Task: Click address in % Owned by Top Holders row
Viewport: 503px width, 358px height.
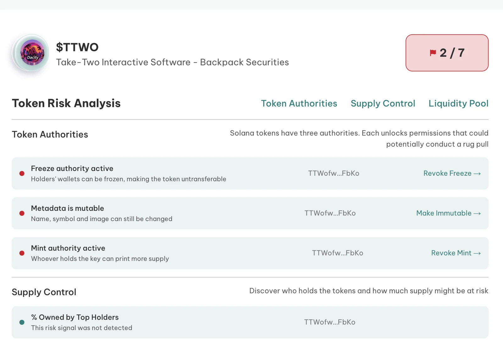Action: 330,322
